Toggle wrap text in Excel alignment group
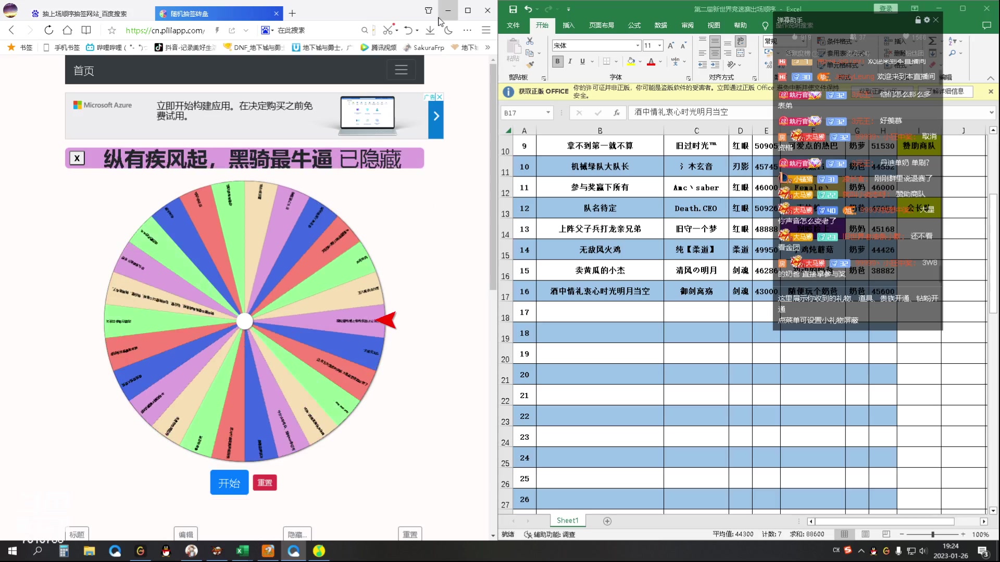Viewport: 1000px width, 562px height. point(740,41)
